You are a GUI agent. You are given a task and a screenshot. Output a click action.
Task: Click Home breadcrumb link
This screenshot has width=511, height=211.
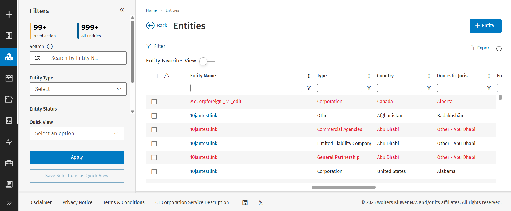(x=151, y=10)
